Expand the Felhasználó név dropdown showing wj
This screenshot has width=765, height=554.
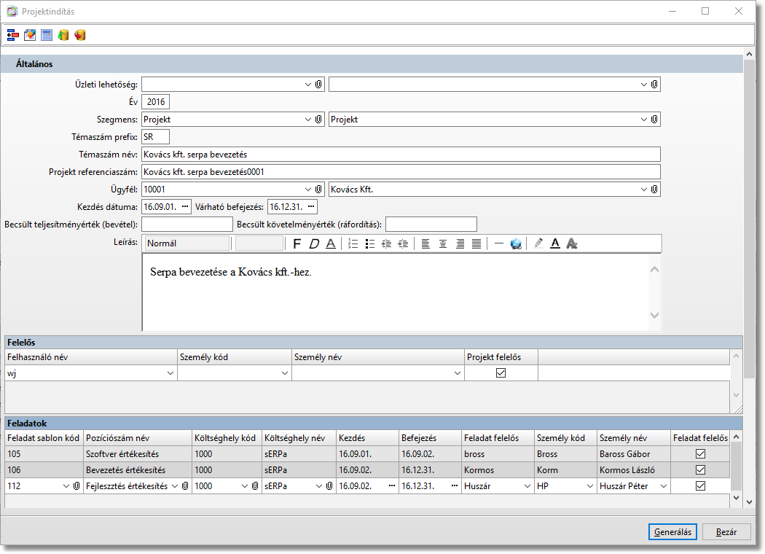[170, 373]
